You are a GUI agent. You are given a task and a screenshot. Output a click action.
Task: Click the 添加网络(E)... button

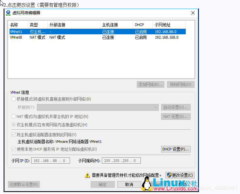(151, 84)
